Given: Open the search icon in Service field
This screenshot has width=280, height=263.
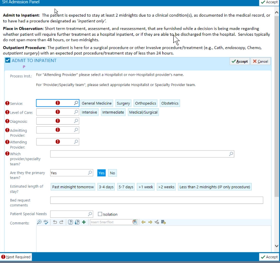Looking at the screenshot, I should (x=76, y=103).
